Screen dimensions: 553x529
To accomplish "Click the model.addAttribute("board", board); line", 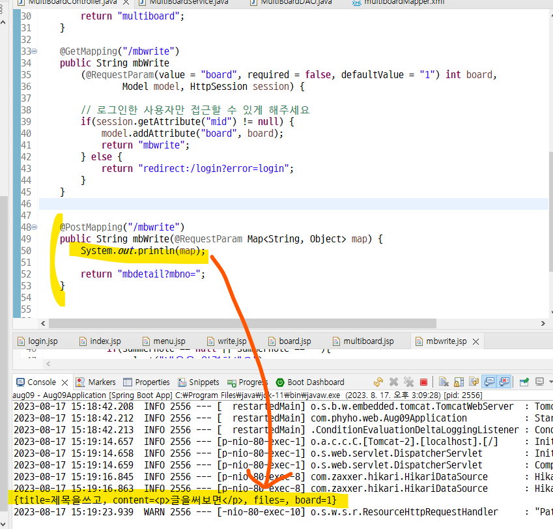I will click(x=192, y=134).
